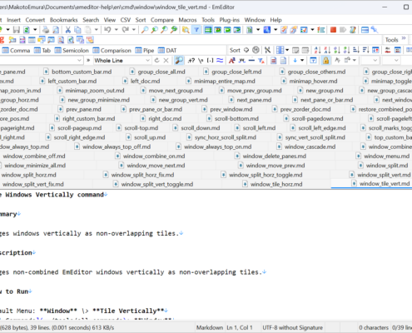This screenshot has width=412, height=333.
Task: Click the remove filter funnel with X icon
Action: point(261,60)
